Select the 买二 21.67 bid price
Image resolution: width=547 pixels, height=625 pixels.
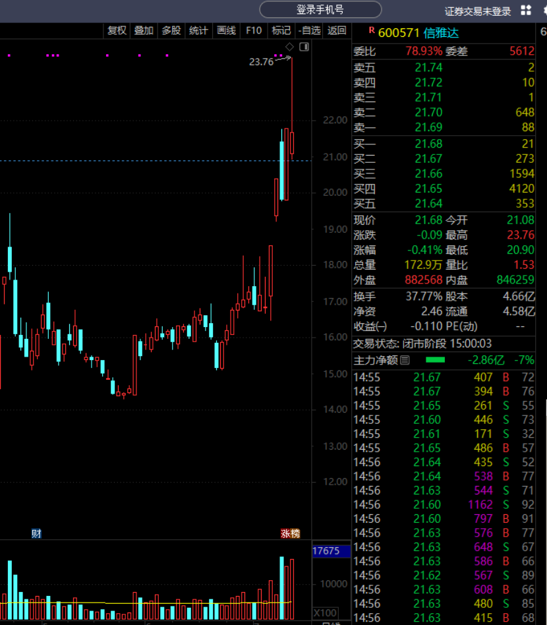(x=428, y=159)
